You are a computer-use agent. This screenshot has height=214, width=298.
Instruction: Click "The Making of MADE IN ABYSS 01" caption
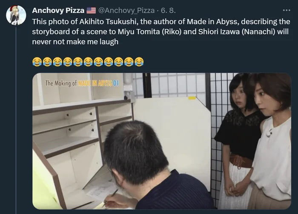tap(82, 83)
